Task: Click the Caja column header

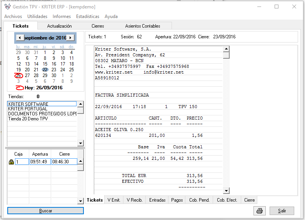Action: pyautogui.click(x=18, y=154)
